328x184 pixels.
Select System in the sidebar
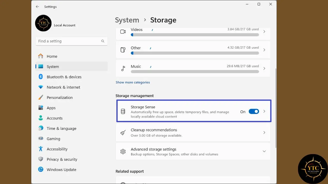[x=71, y=66]
